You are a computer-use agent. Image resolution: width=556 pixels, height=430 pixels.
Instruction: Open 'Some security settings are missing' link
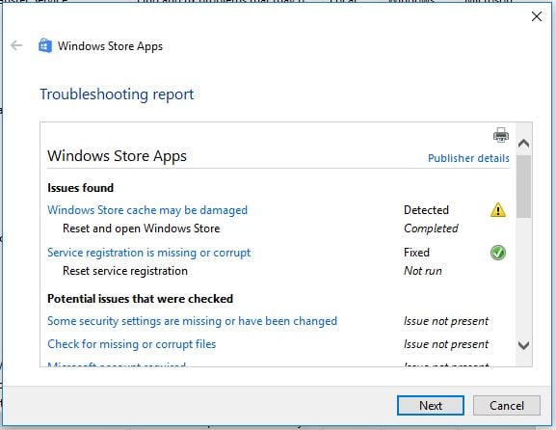pos(192,321)
